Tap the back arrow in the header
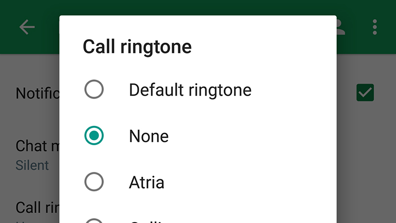 point(27,27)
